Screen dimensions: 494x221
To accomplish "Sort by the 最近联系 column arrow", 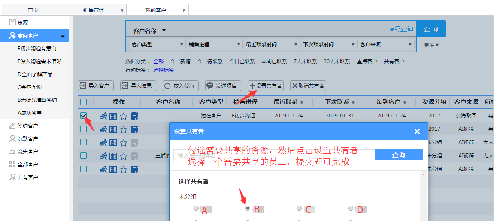I will [301, 102].
